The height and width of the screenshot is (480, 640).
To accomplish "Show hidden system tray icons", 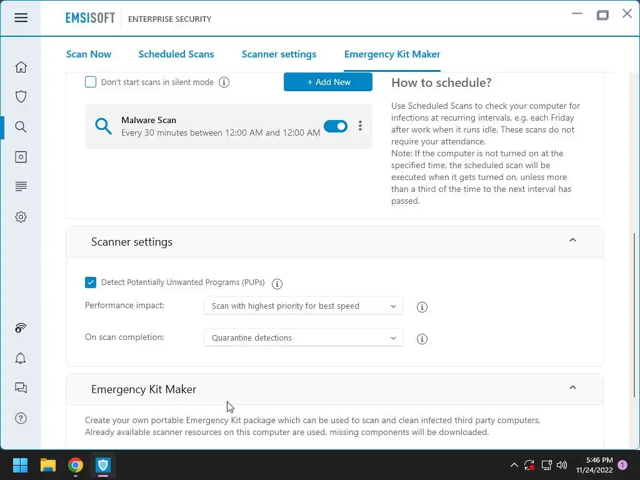I will coord(514,465).
